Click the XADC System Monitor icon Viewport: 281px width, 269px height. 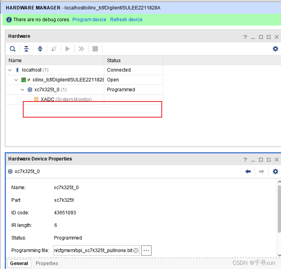(36, 99)
